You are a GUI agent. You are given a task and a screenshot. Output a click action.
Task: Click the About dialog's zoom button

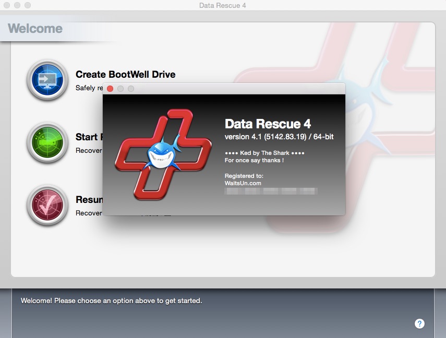tap(131, 89)
